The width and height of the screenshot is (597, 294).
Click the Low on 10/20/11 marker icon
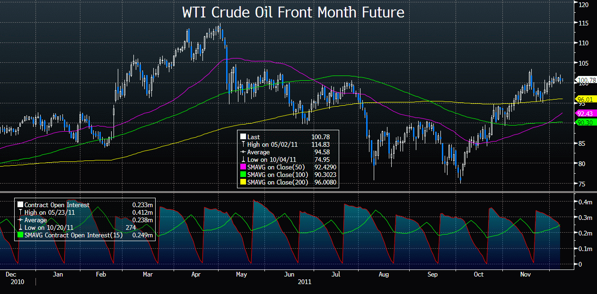click(x=20, y=227)
